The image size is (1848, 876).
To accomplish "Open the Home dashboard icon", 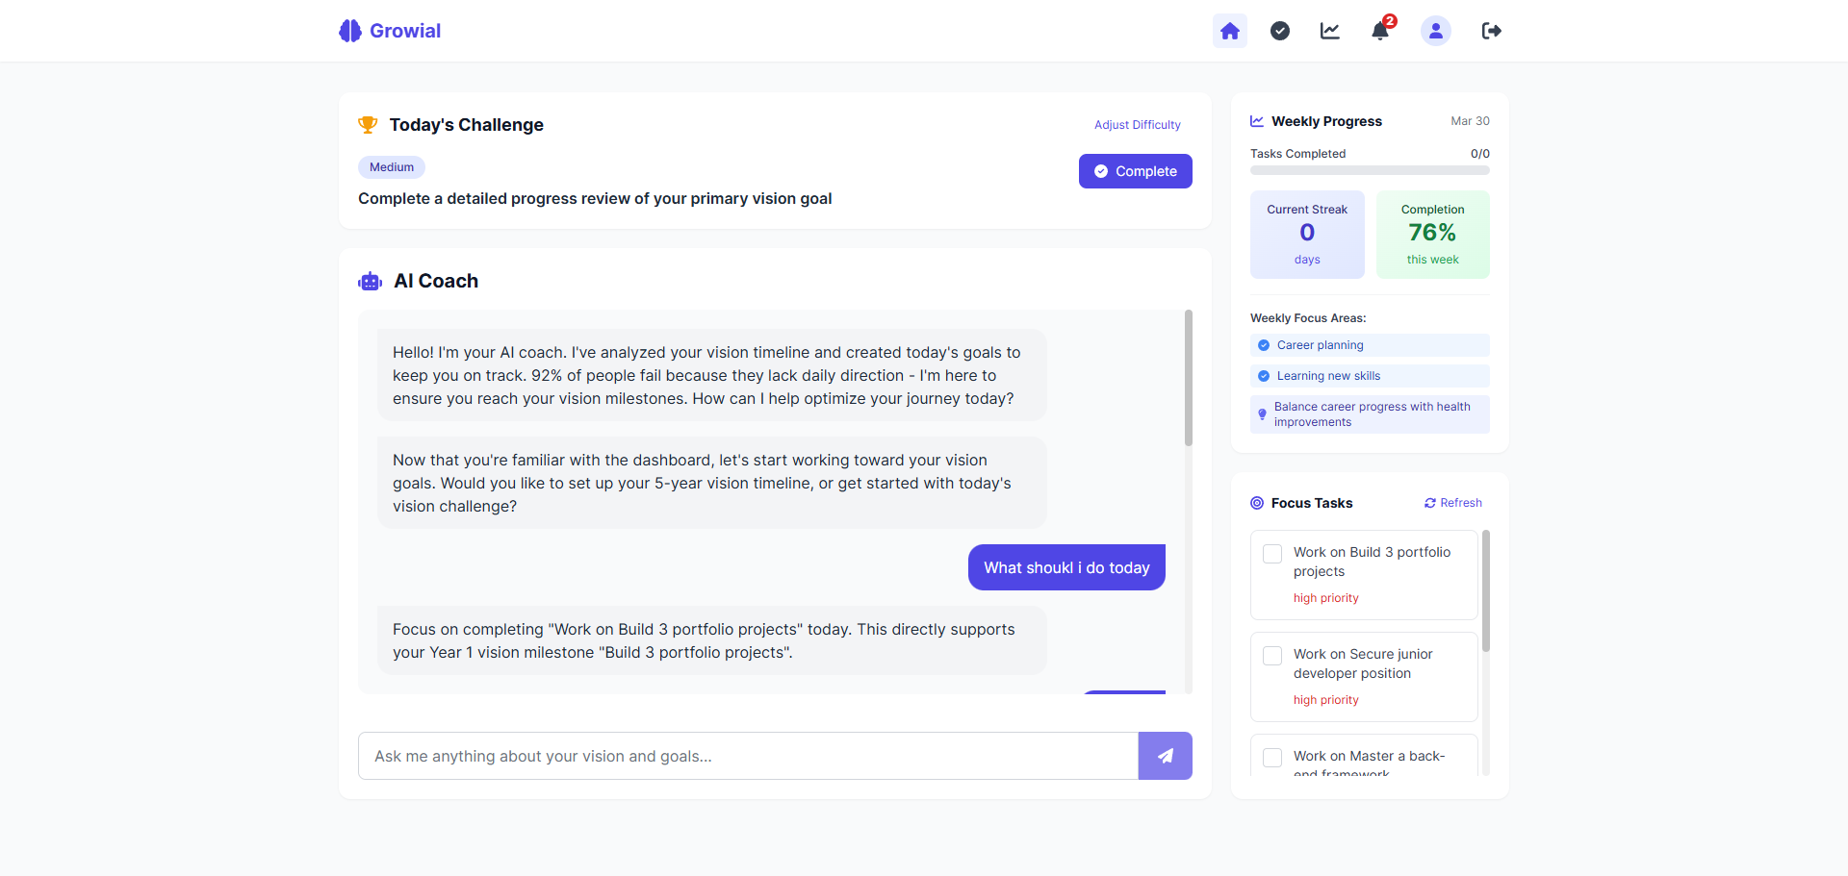I will click(x=1230, y=31).
